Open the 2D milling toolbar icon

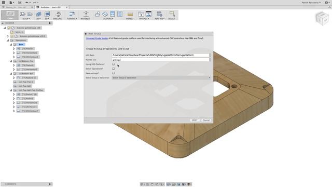38,14
